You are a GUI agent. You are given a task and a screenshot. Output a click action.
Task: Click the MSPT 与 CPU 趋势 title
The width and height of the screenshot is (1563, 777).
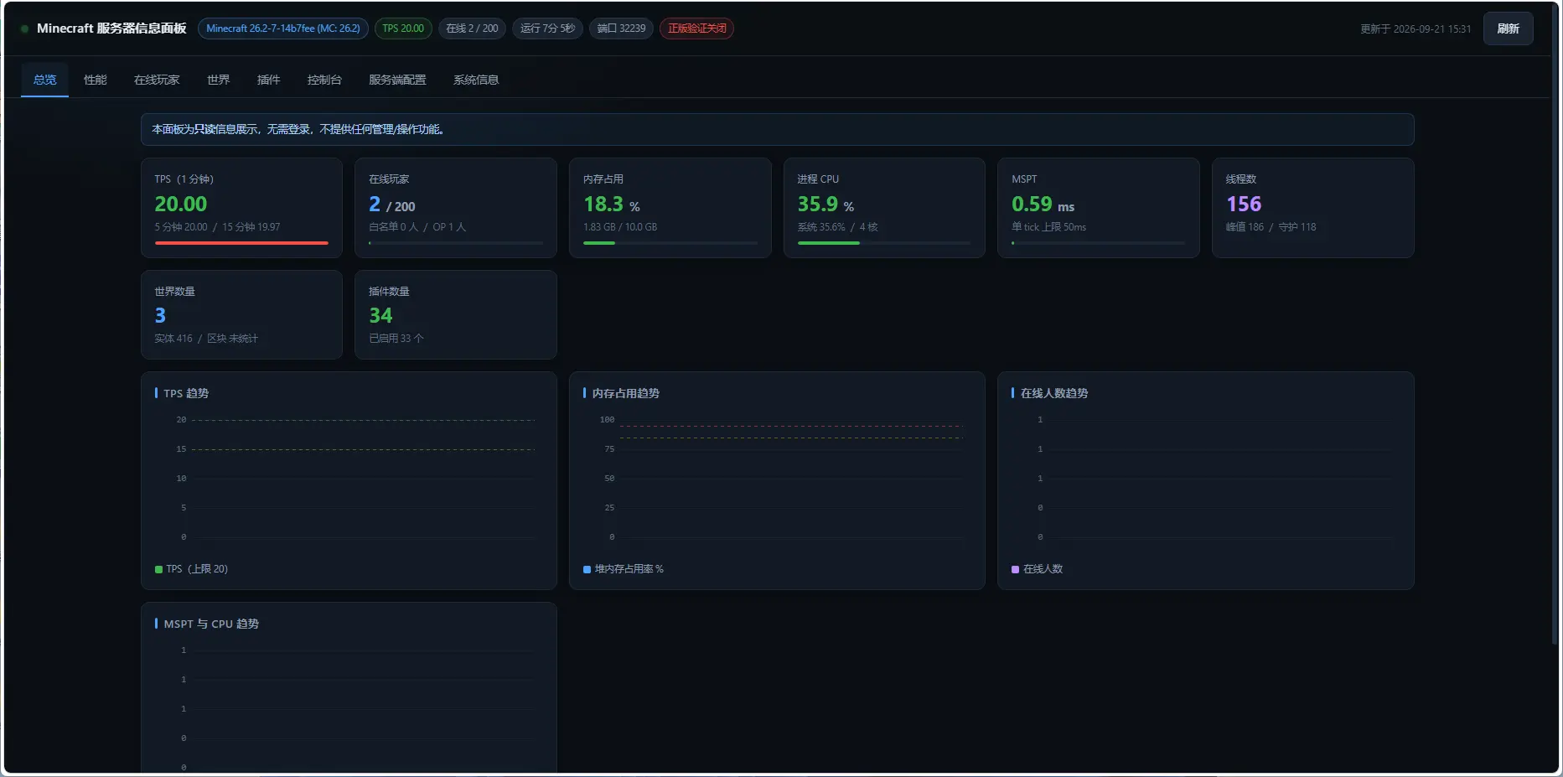tap(211, 624)
